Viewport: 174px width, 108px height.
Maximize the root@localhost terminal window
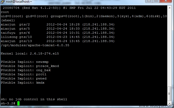pos(156,1)
